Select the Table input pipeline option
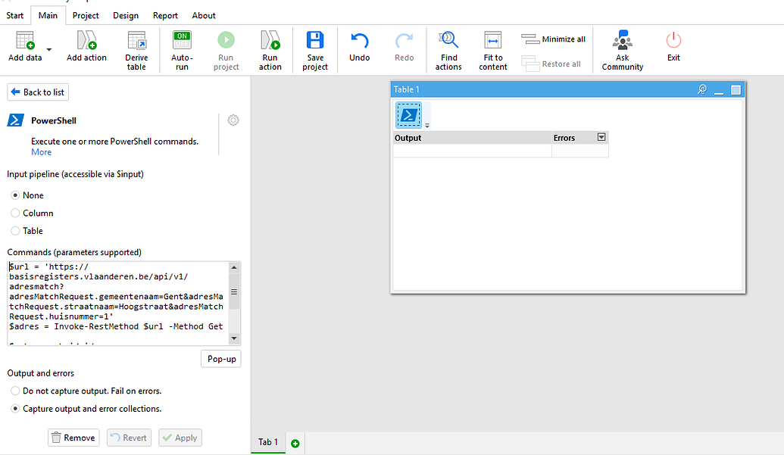784x455 pixels. [15, 231]
